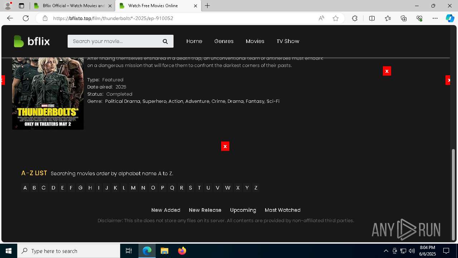Screen dimensions: 458x258
Task: Browse movies starting with T
Action: 199,188
